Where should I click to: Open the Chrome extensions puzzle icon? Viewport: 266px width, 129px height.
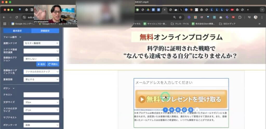pyautogui.click(x=240, y=17)
